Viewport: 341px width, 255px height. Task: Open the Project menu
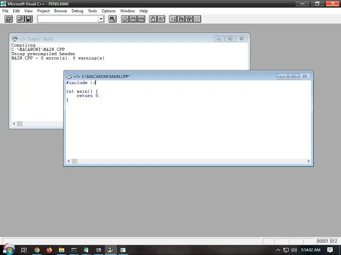(43, 11)
